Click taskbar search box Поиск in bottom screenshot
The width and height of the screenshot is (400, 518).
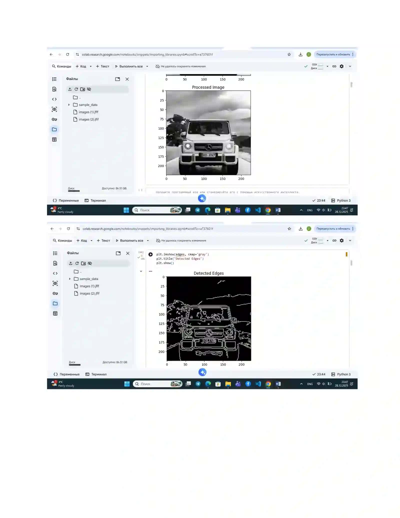157,384
